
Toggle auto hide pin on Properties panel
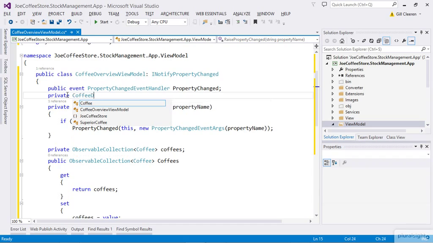(421, 146)
